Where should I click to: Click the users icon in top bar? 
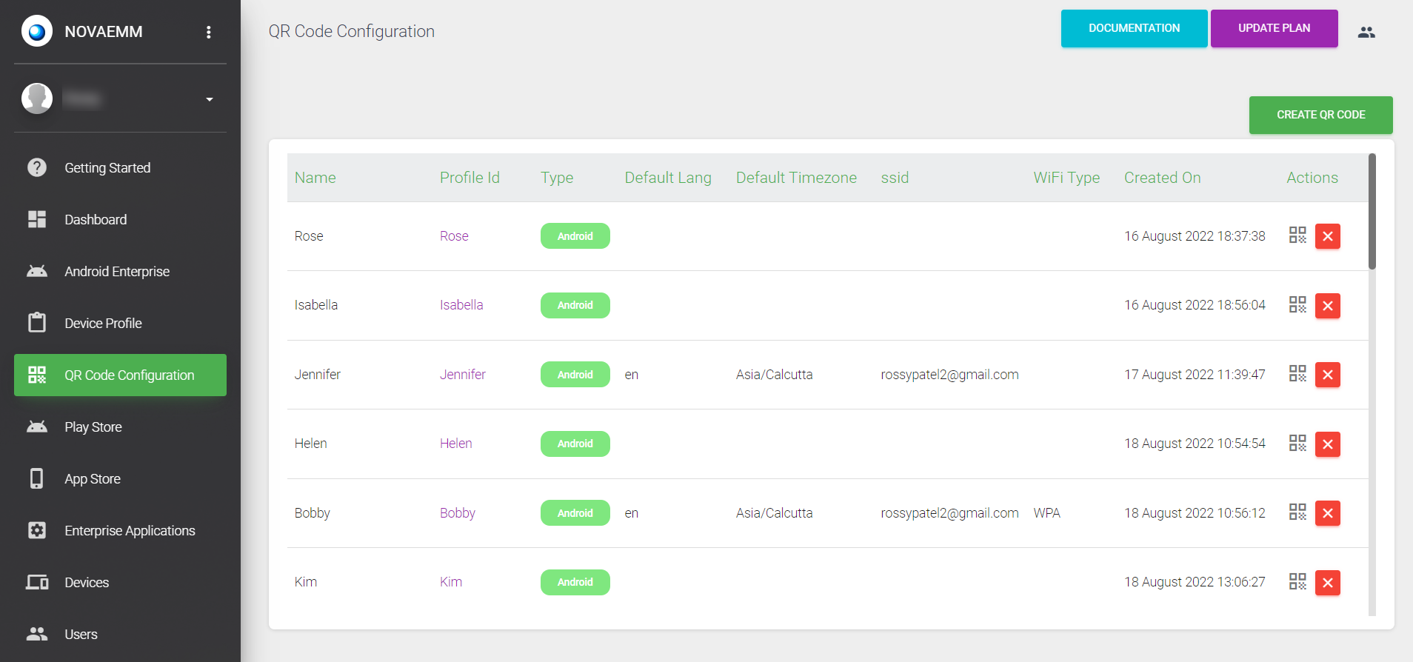[x=1366, y=32]
